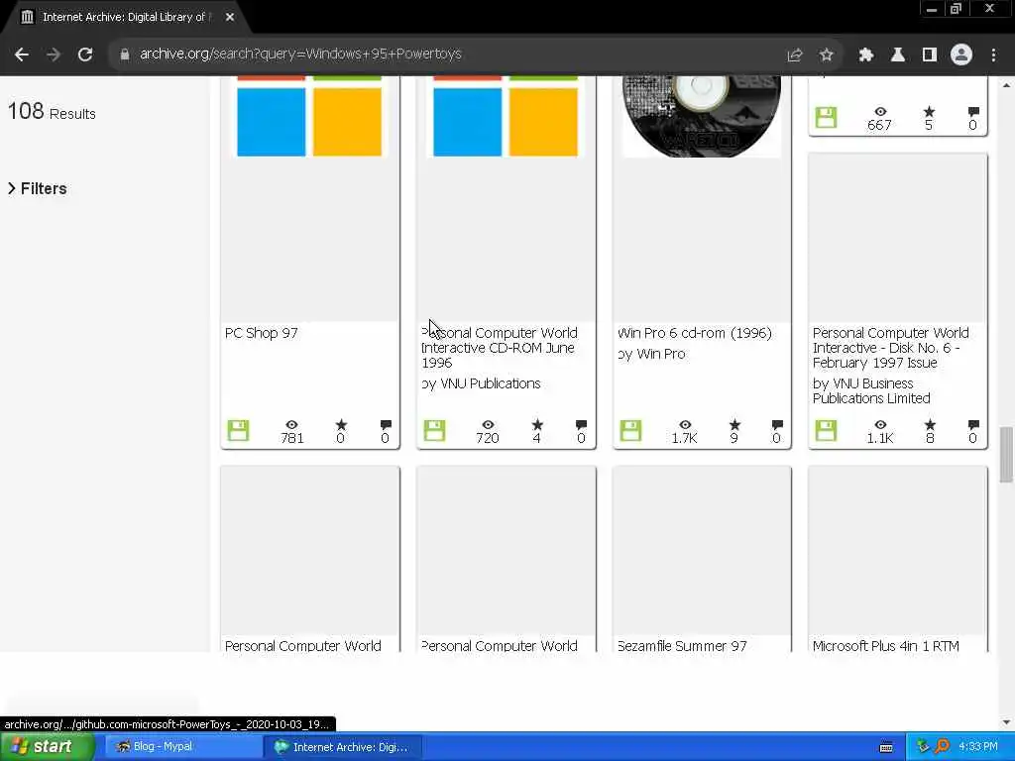Open Personal Computer World Disk No. 6
1015x761 pixels.
[891, 348]
